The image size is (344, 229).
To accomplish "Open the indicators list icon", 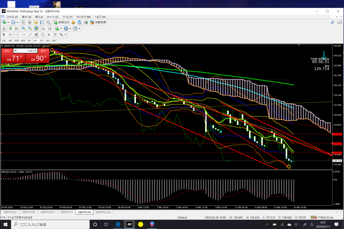I will tap(57, 28).
